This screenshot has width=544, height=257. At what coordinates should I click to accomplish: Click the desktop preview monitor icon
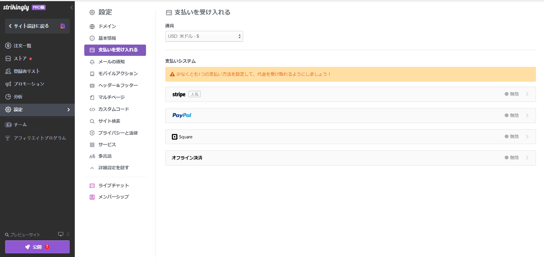point(61,234)
